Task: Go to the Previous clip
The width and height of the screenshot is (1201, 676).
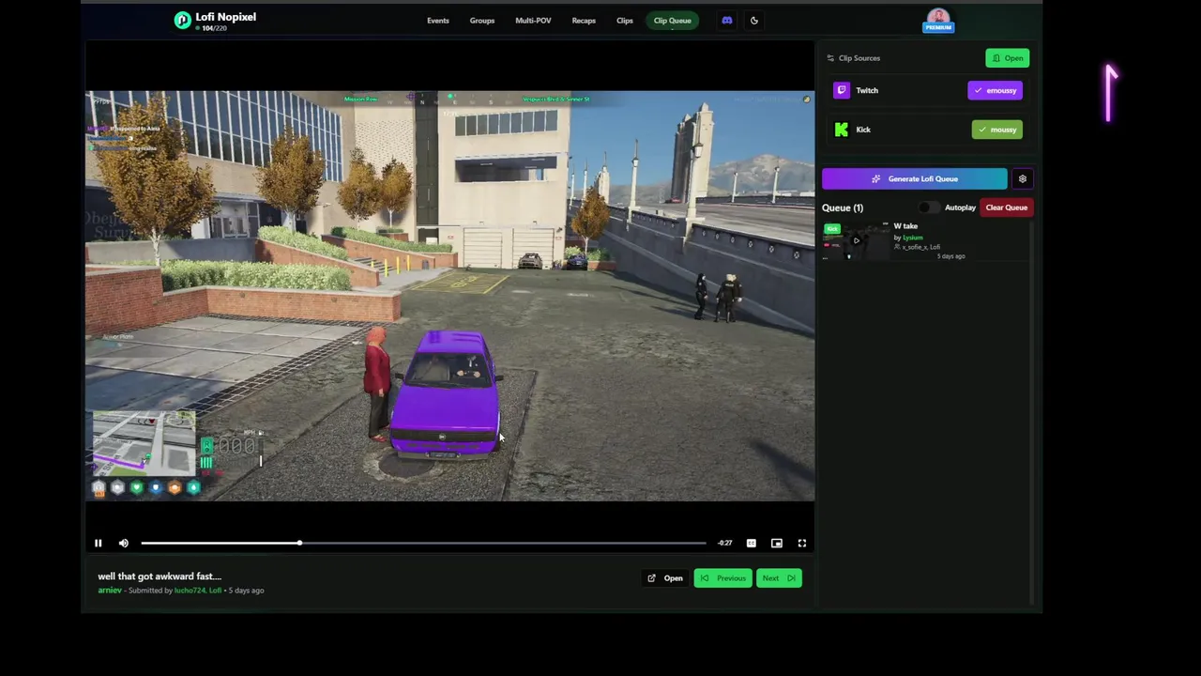Action: click(x=723, y=578)
